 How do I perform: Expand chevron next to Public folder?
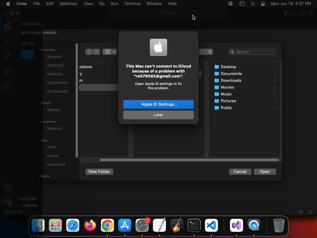275,108
